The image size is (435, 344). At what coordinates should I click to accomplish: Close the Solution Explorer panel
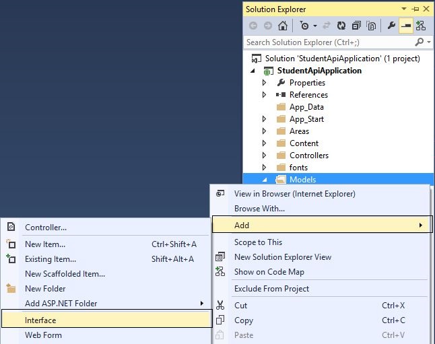coord(426,9)
